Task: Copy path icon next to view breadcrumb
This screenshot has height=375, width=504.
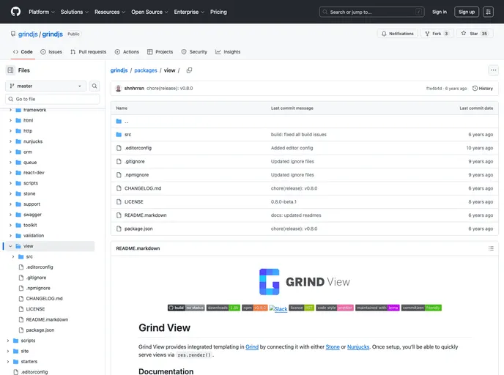Action: tap(189, 70)
